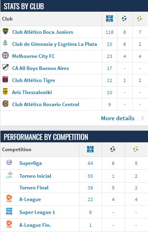Image resolution: width=148 pixels, height=232 pixels.
Task: Click the 118 appearances for Boca Juniors
Action: [x=110, y=32]
